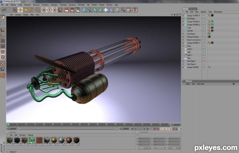This screenshot has width=239, height=153.
Task: Expand the Sweep NURBS 1 object
Action: coord(183,43)
